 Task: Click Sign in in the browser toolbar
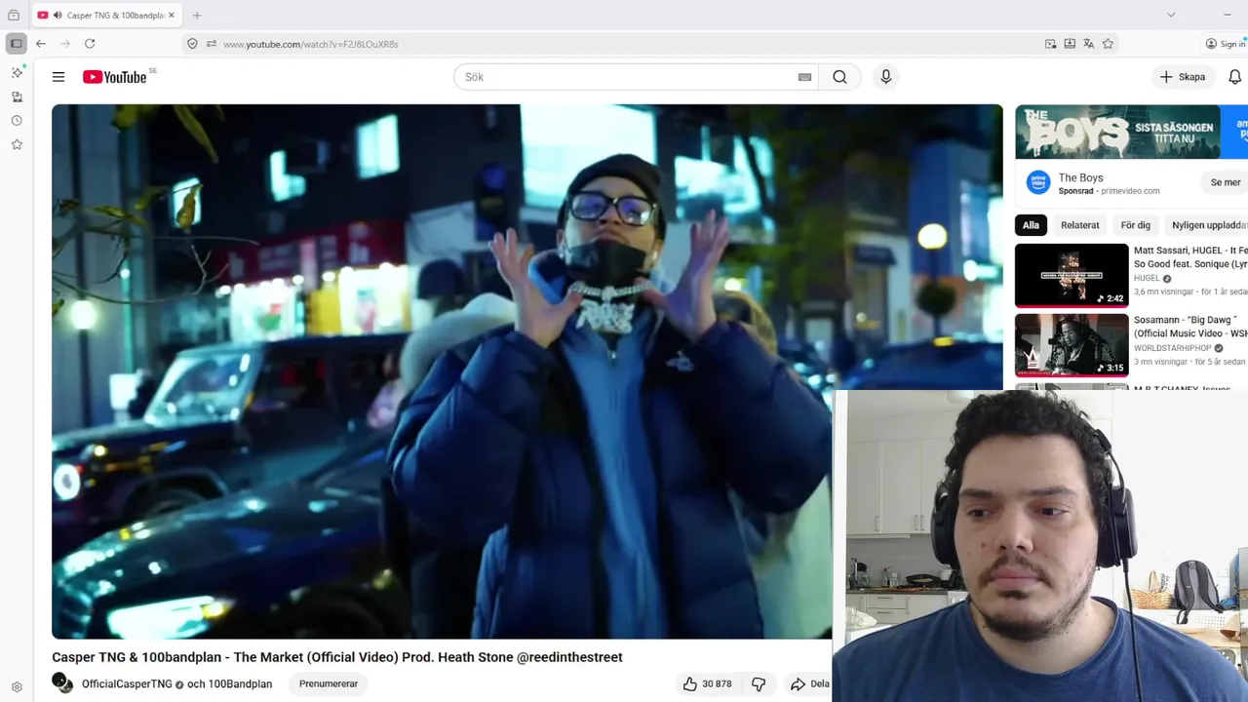coord(1225,44)
